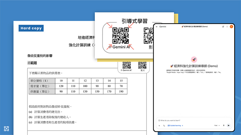
Task: Click the price cell '13'
Action: (97, 81)
